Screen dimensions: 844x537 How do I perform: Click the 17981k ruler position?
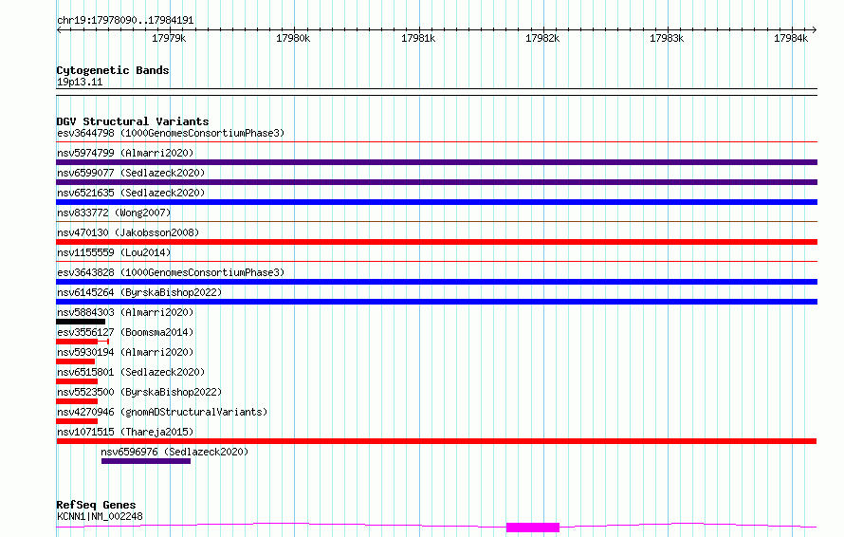pyautogui.click(x=418, y=38)
